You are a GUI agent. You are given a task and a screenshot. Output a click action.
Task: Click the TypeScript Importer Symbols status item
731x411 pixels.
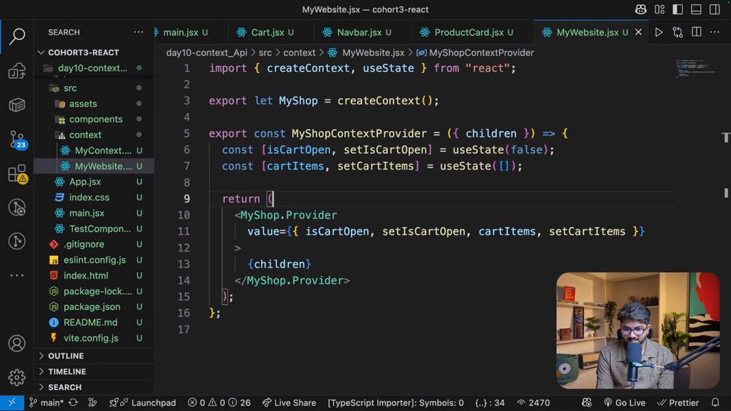click(395, 402)
